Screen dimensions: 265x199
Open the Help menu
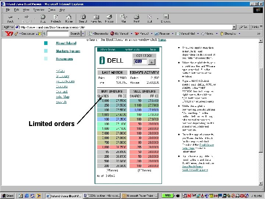62,10
